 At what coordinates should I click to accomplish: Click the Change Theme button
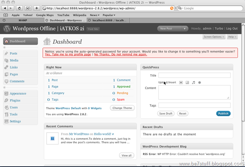(x=122, y=108)
